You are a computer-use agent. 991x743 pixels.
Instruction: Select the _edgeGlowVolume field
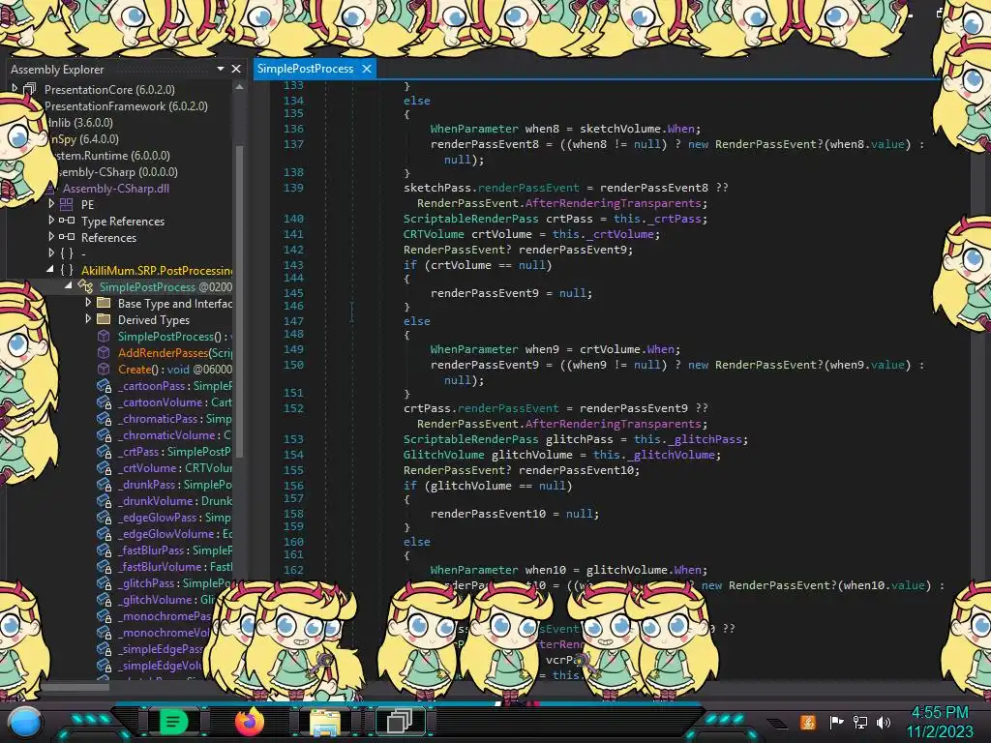point(174,533)
